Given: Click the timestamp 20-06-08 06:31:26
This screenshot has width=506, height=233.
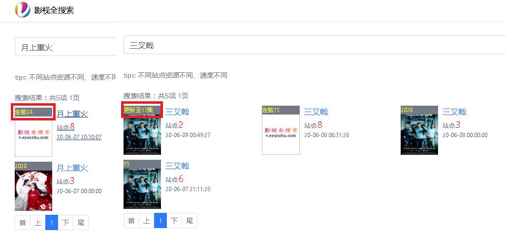Looking at the screenshot, I should (x=326, y=135).
